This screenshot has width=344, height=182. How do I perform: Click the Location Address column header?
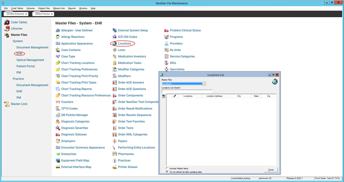214,96
